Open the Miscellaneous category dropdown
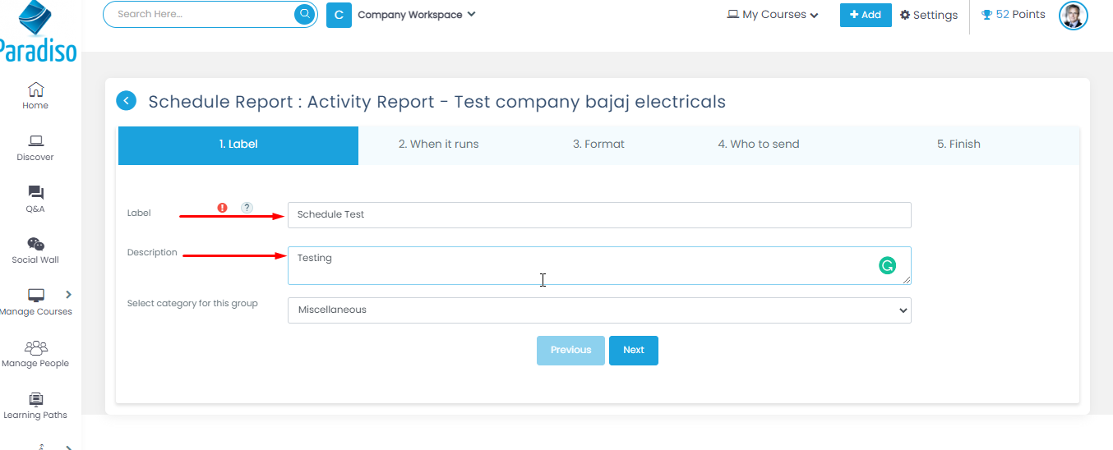 point(599,310)
